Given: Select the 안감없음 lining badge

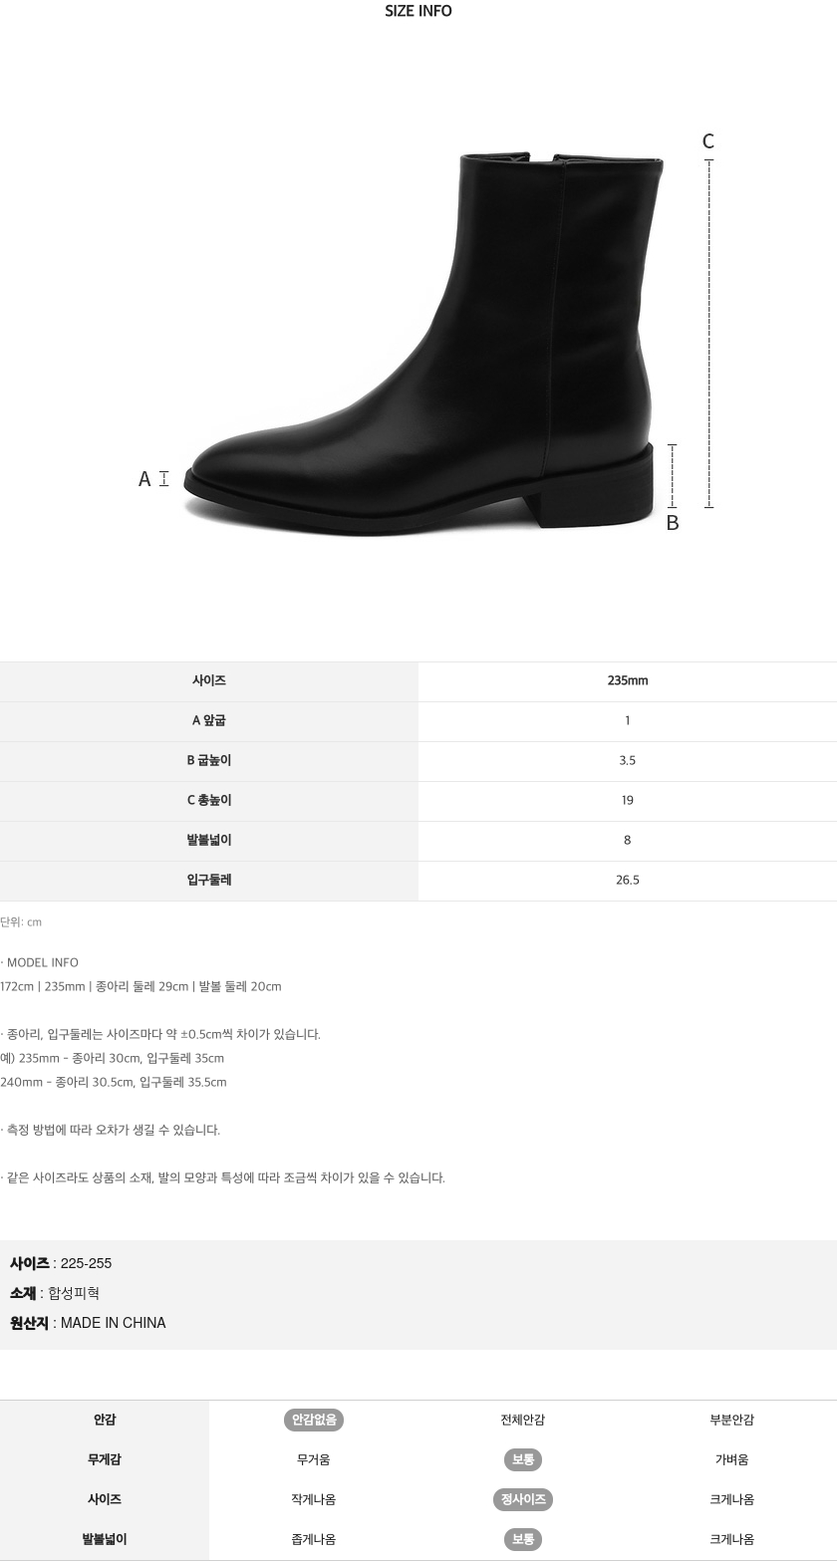Looking at the screenshot, I should pyautogui.click(x=314, y=1420).
